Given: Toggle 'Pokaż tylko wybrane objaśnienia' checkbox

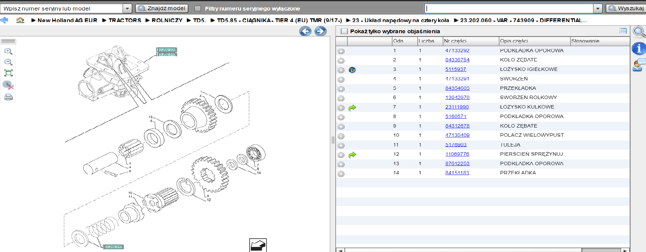Looking at the screenshot, I should click(x=344, y=31).
